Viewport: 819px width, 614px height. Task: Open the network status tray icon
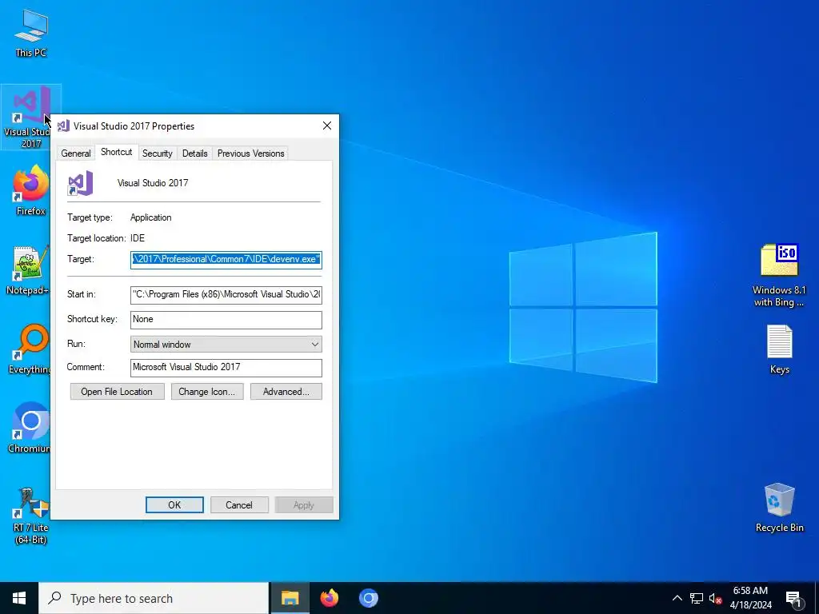pos(697,598)
